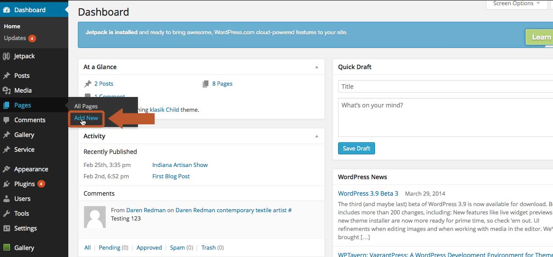Click the pages icon beside 8 Pages
The width and height of the screenshot is (553, 257).
(x=206, y=84)
